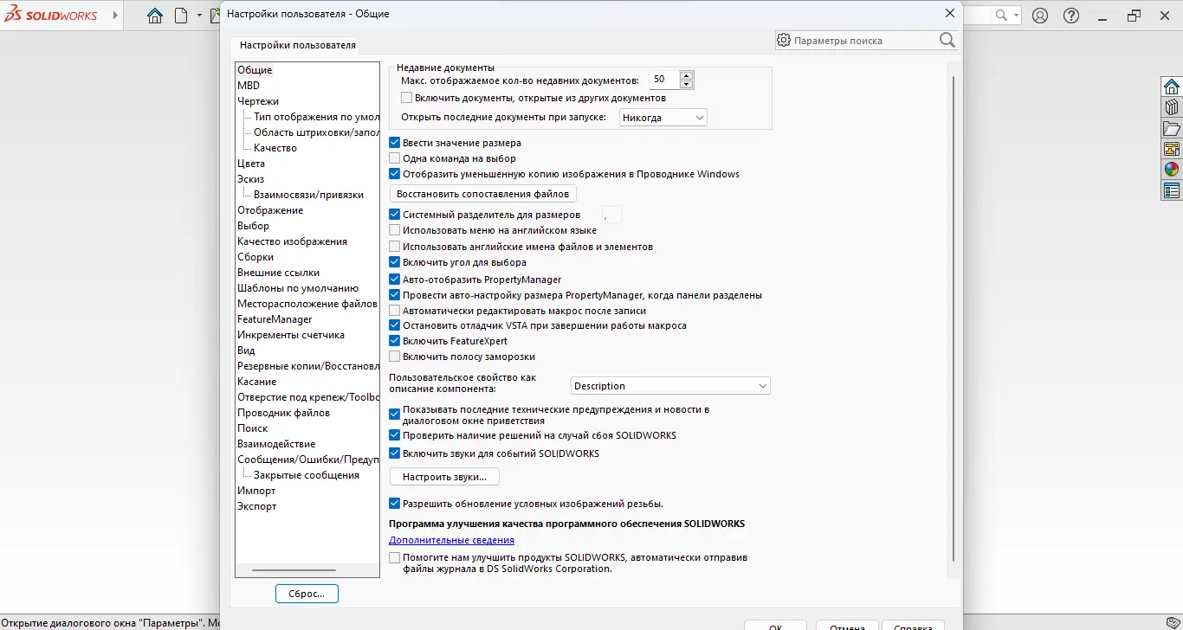Select 'Внешние ссылки' tree item
Image resolution: width=1183 pixels, height=630 pixels.
pos(278,273)
